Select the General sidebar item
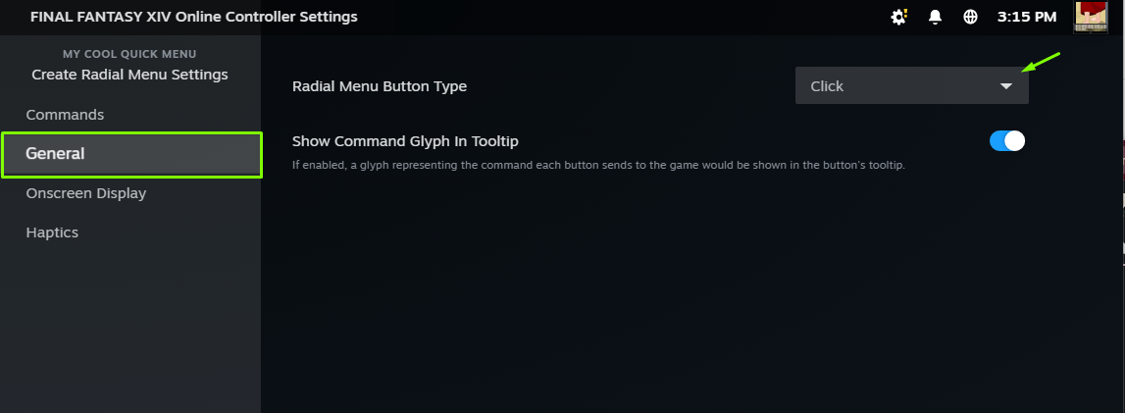The height and width of the screenshot is (413, 1125). click(131, 154)
